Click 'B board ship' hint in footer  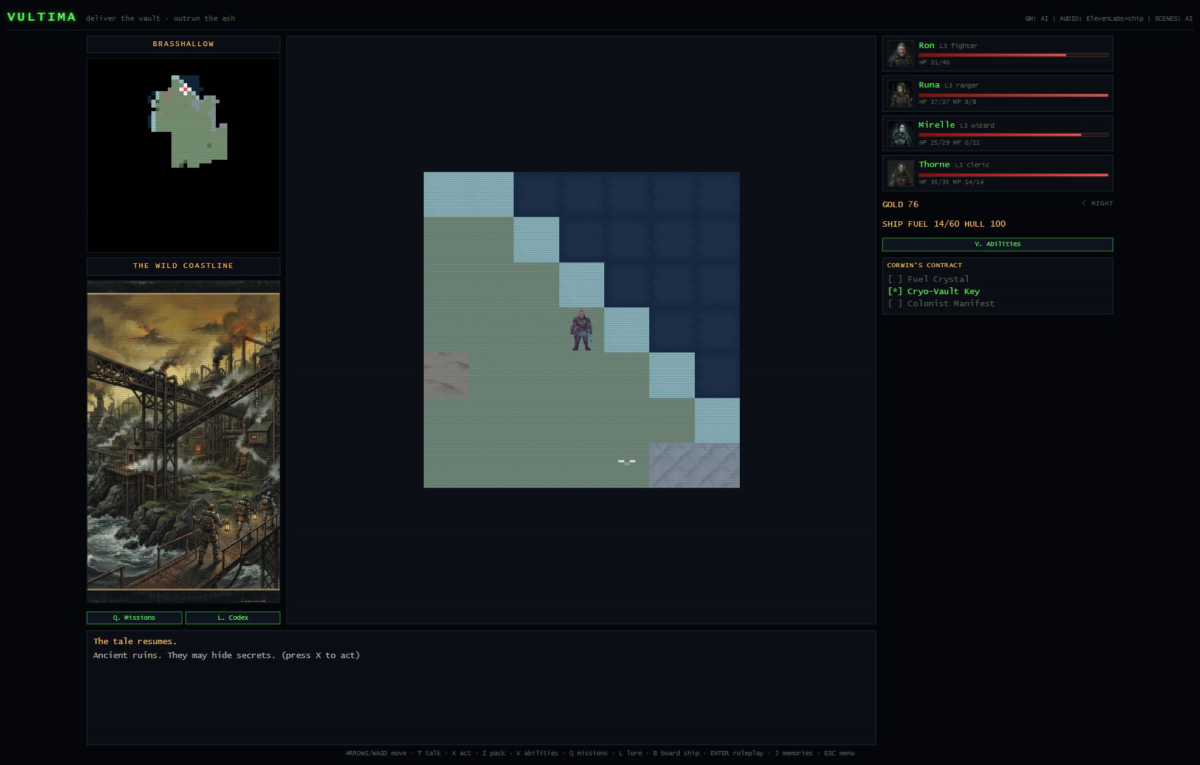[x=676, y=753]
